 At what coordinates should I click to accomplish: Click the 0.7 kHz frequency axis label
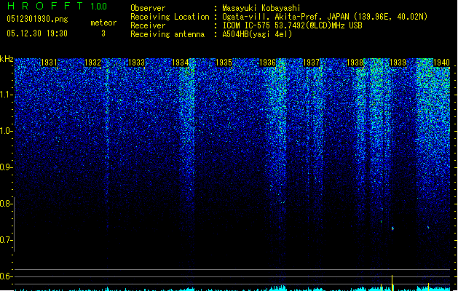tap(6, 240)
